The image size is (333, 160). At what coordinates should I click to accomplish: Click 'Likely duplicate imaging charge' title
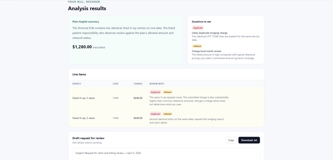[x=209, y=33]
